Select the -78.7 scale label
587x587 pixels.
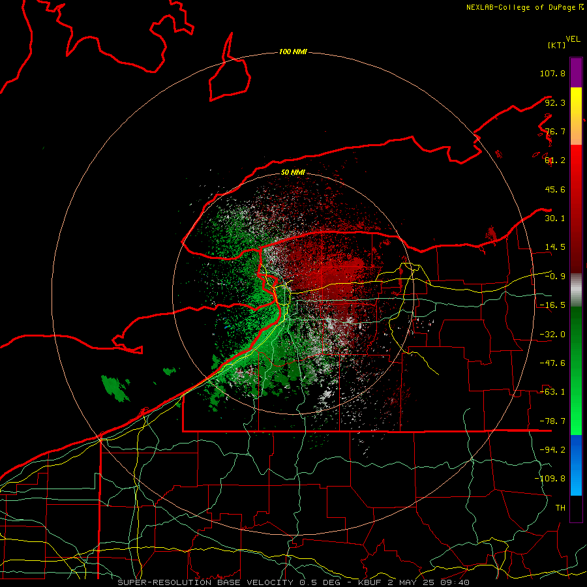[x=552, y=421]
